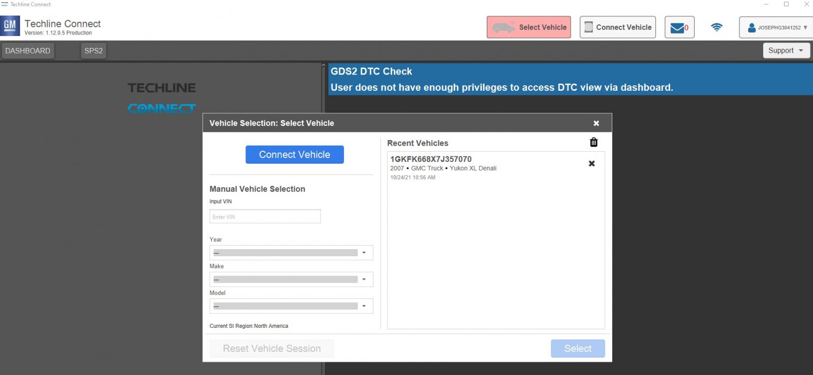This screenshot has width=813, height=375.
Task: Check the Wi-Fi connection status icon
Action: pos(716,27)
